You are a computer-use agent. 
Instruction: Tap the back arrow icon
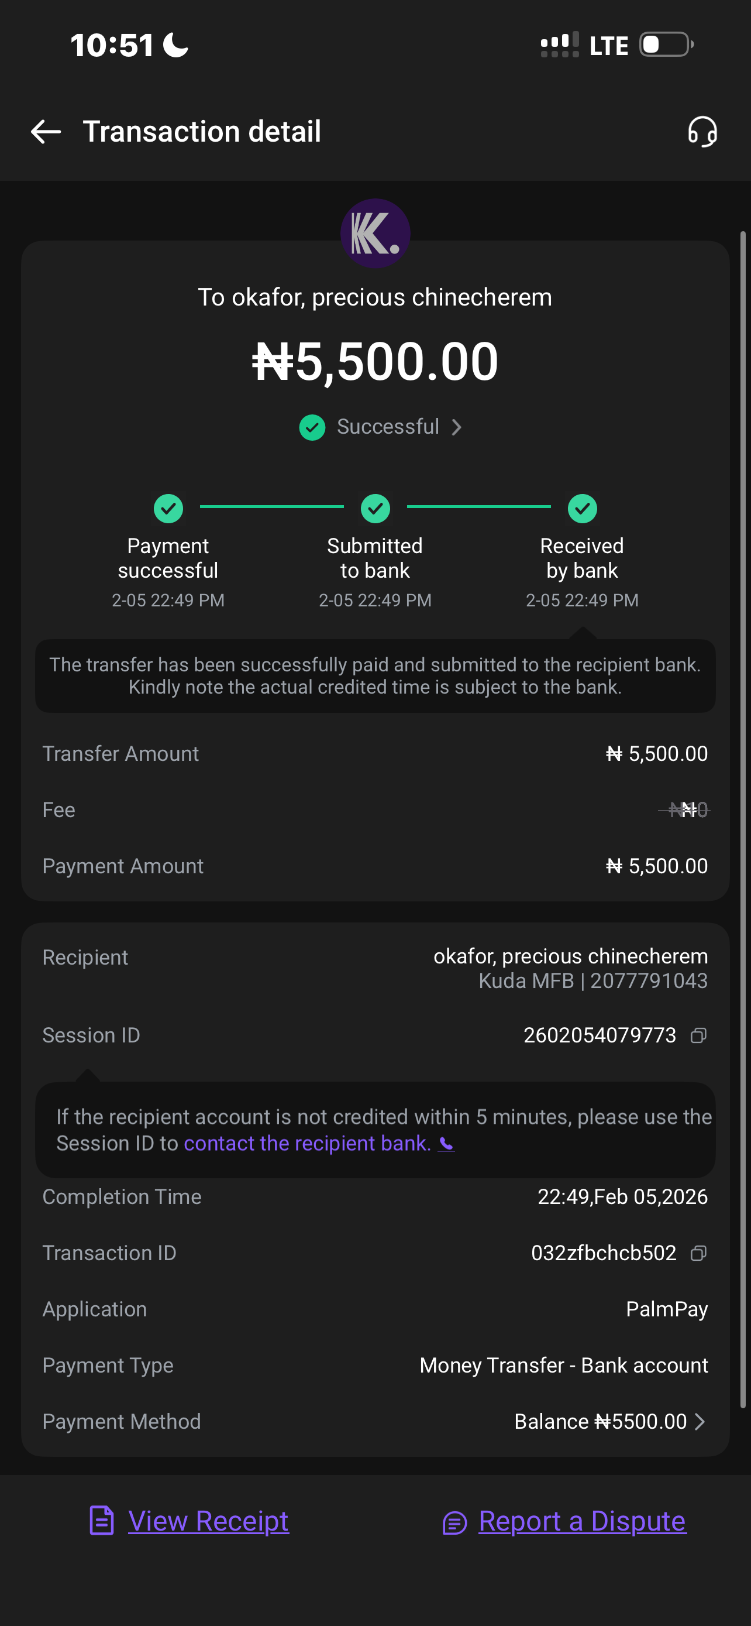(46, 132)
